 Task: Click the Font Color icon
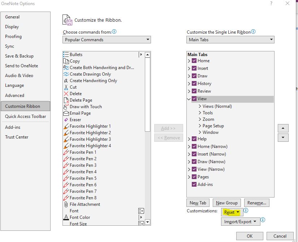pyautogui.click(x=66, y=217)
